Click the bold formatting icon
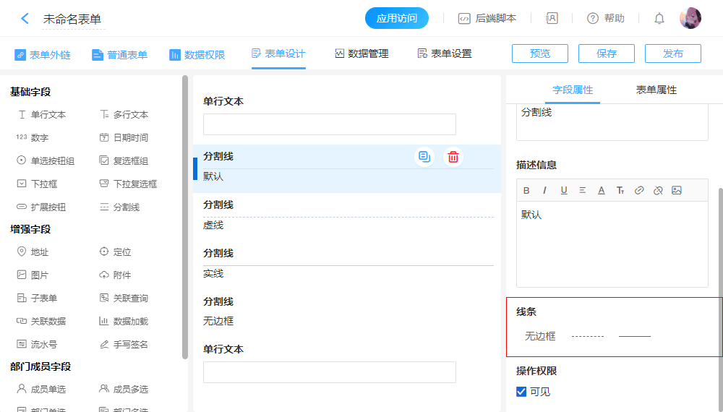Viewport: 723px width, 412px height. click(526, 191)
